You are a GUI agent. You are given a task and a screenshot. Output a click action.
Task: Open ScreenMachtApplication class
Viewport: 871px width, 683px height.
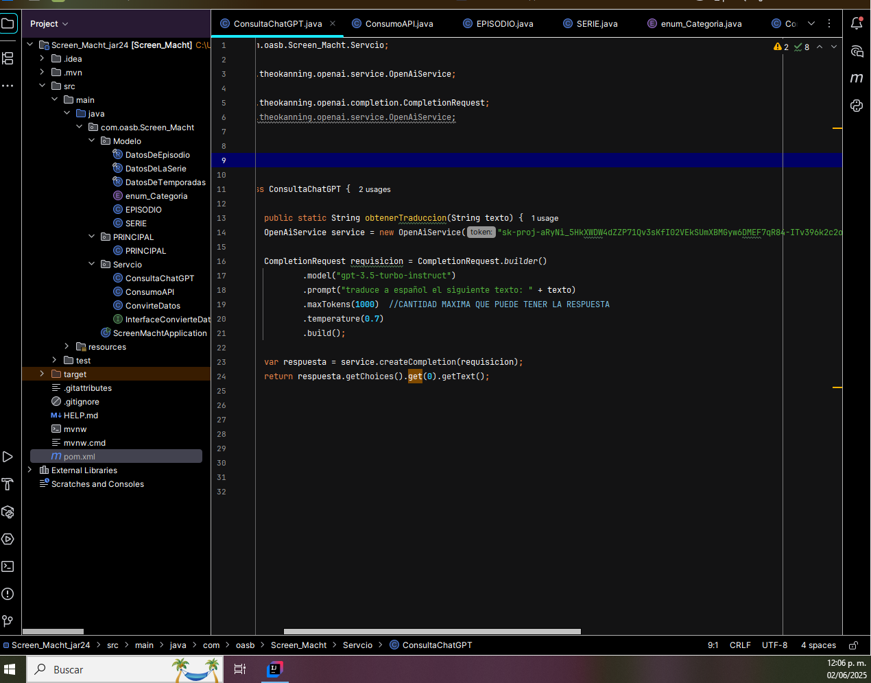(x=159, y=333)
